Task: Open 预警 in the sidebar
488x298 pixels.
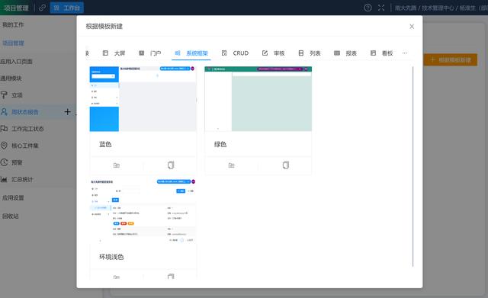Action: (17, 162)
